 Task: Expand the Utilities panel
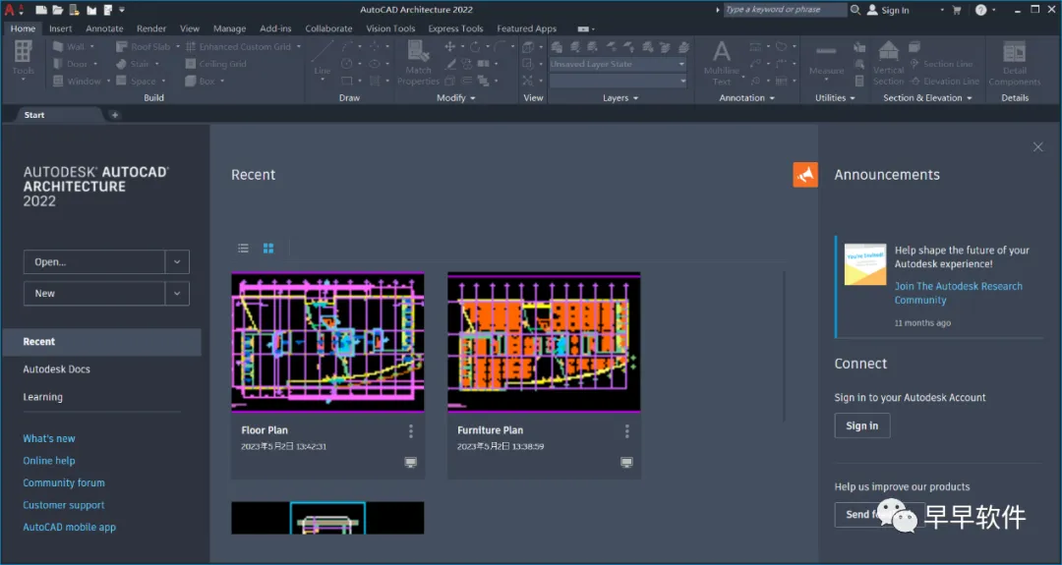point(835,98)
